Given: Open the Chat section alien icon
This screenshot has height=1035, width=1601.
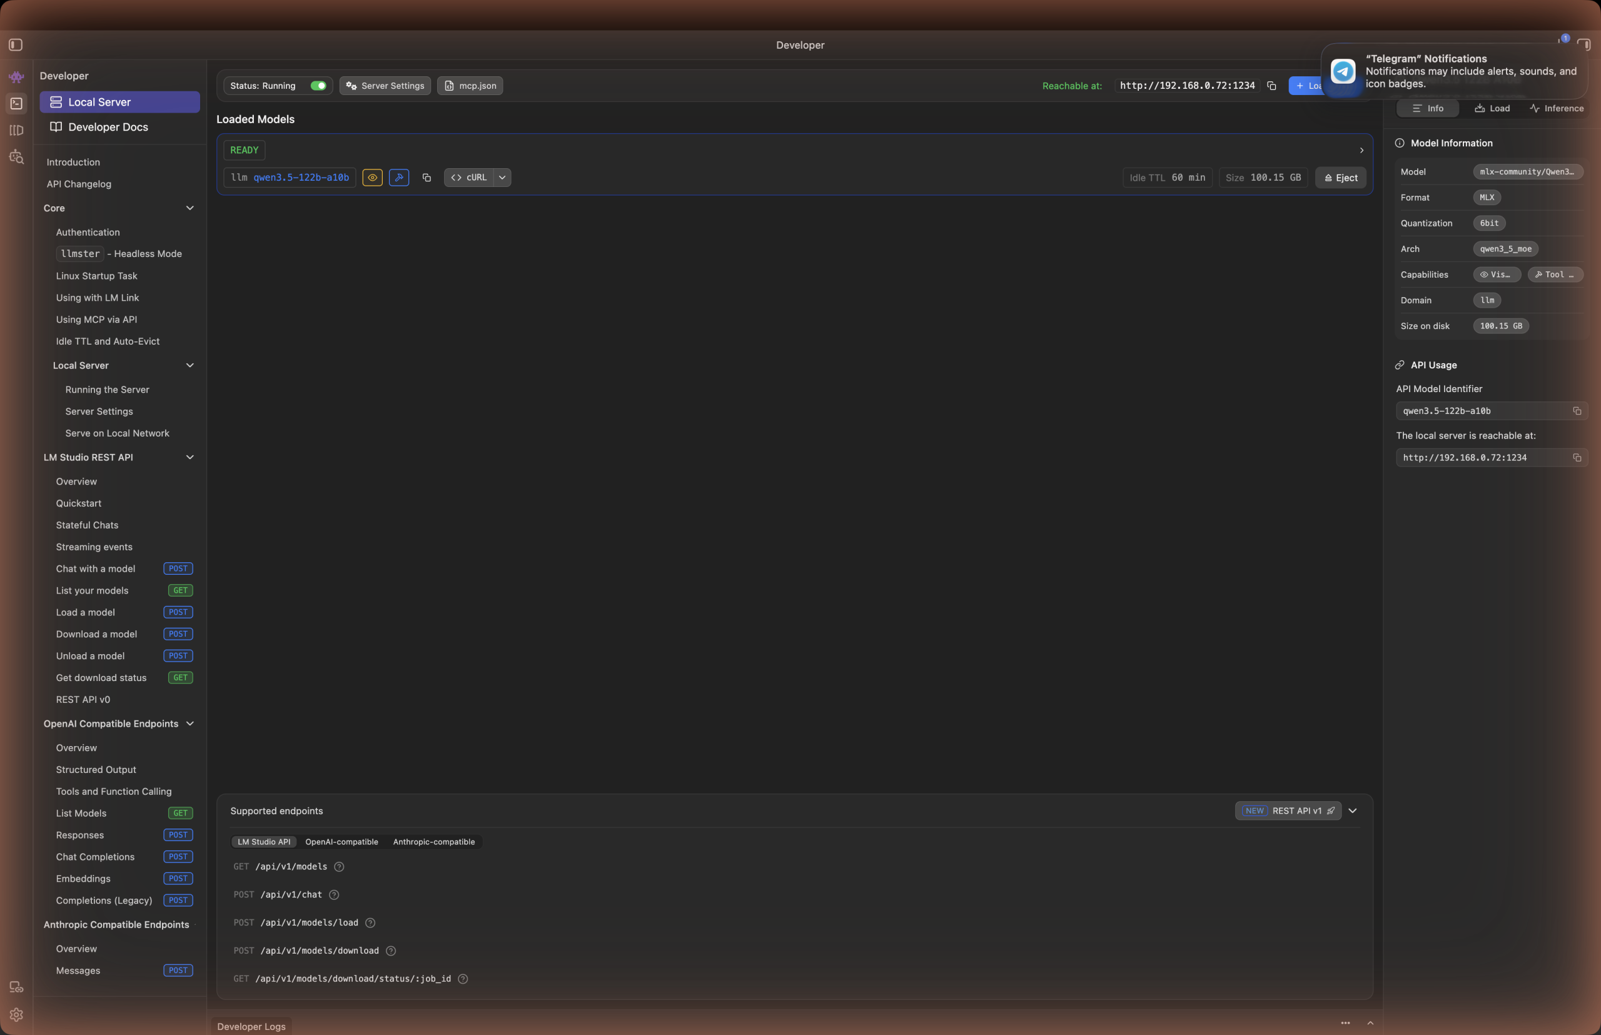Looking at the screenshot, I should click(x=16, y=77).
